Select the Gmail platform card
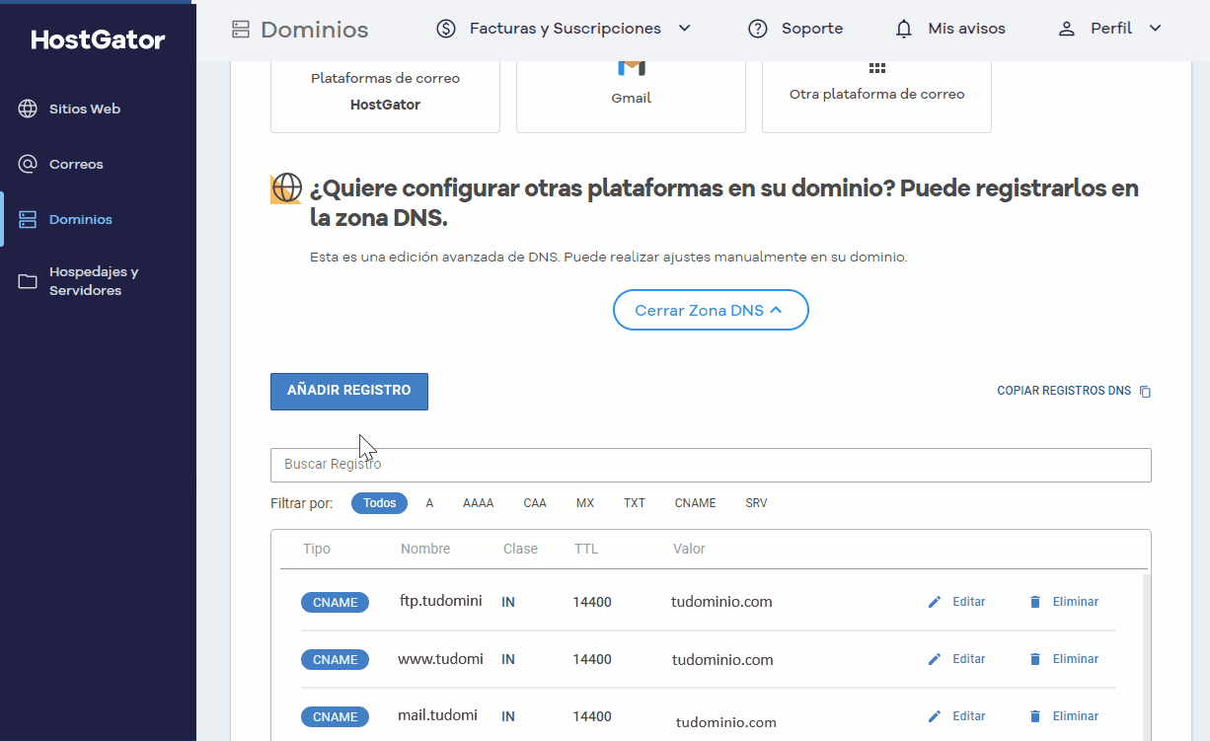Image resolution: width=1210 pixels, height=741 pixels. [x=631, y=96]
